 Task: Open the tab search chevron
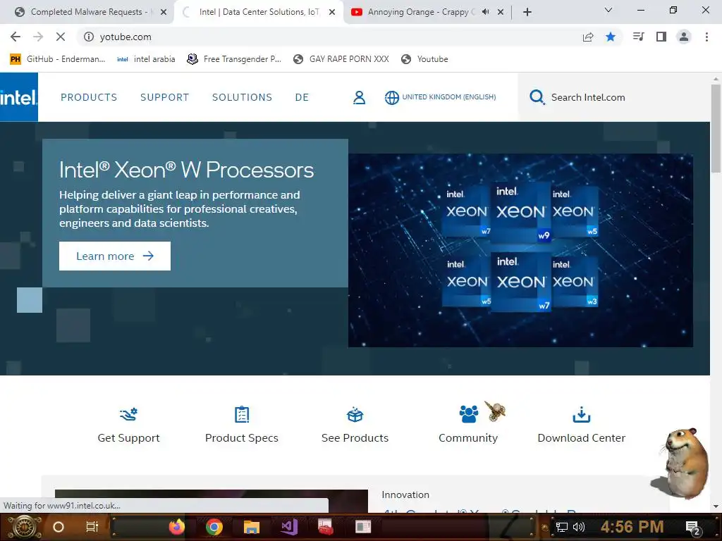point(608,10)
